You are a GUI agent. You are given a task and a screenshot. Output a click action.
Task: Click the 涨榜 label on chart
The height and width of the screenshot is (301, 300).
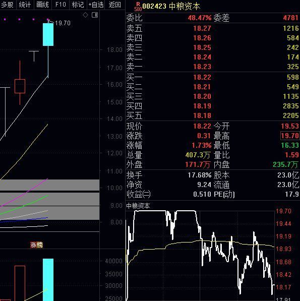pyautogui.click(x=36, y=245)
